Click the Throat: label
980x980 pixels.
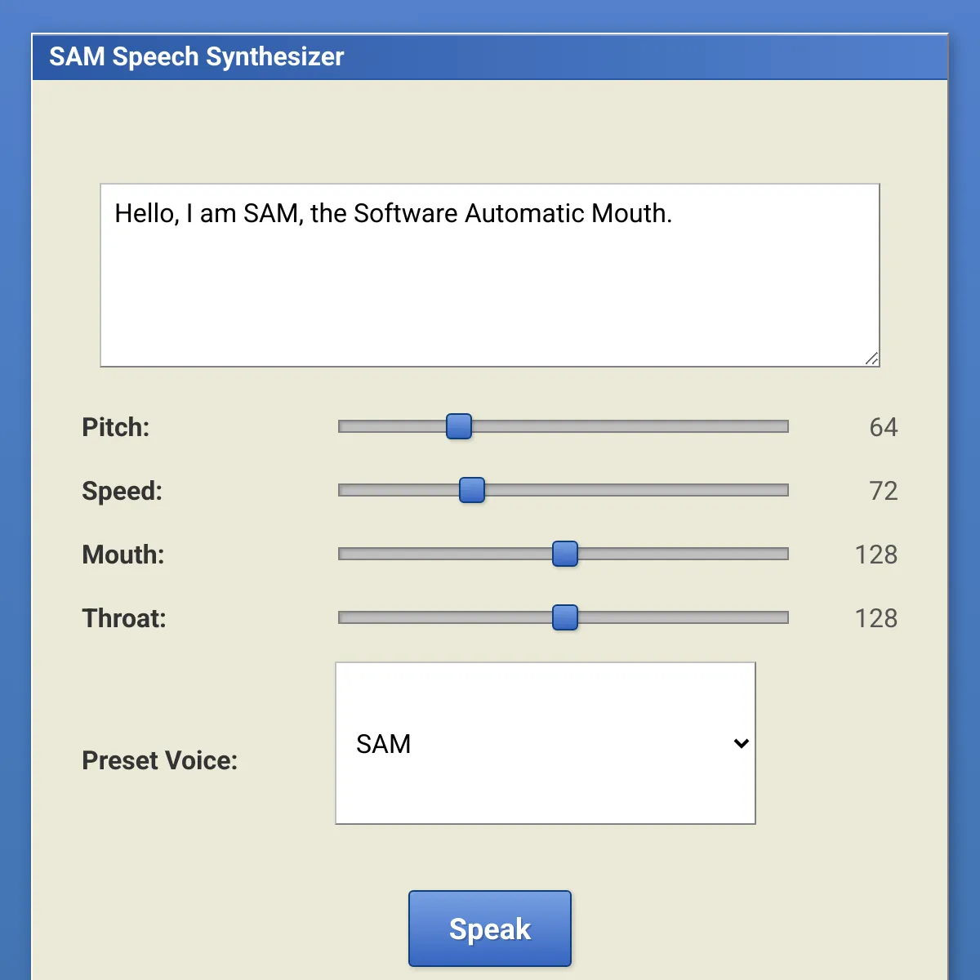point(124,618)
